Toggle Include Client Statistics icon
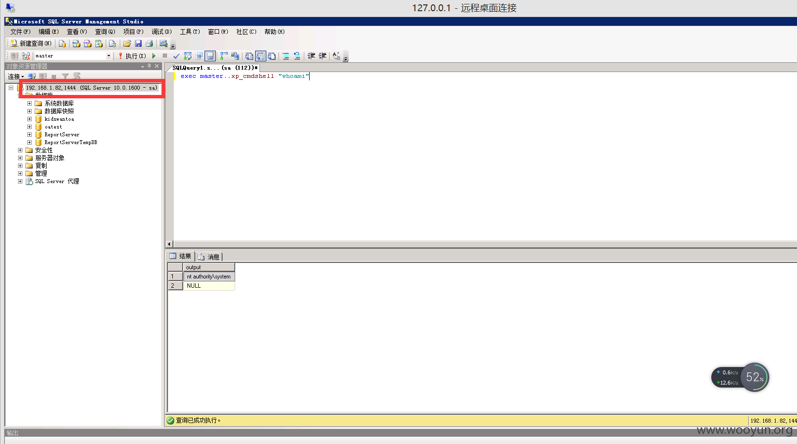This screenshot has width=797, height=444. tap(235, 56)
